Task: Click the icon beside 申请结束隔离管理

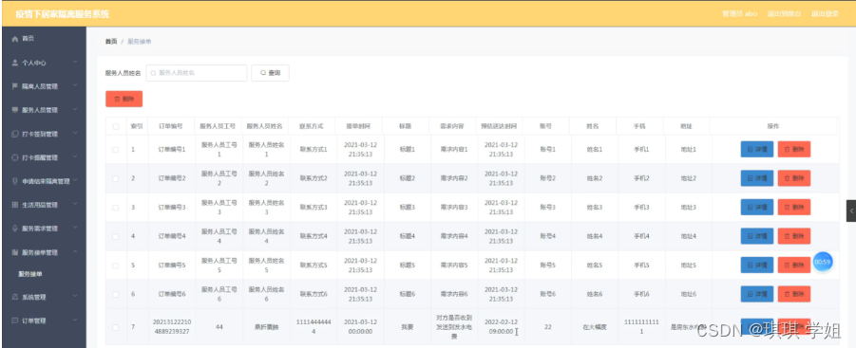Action: [x=15, y=181]
